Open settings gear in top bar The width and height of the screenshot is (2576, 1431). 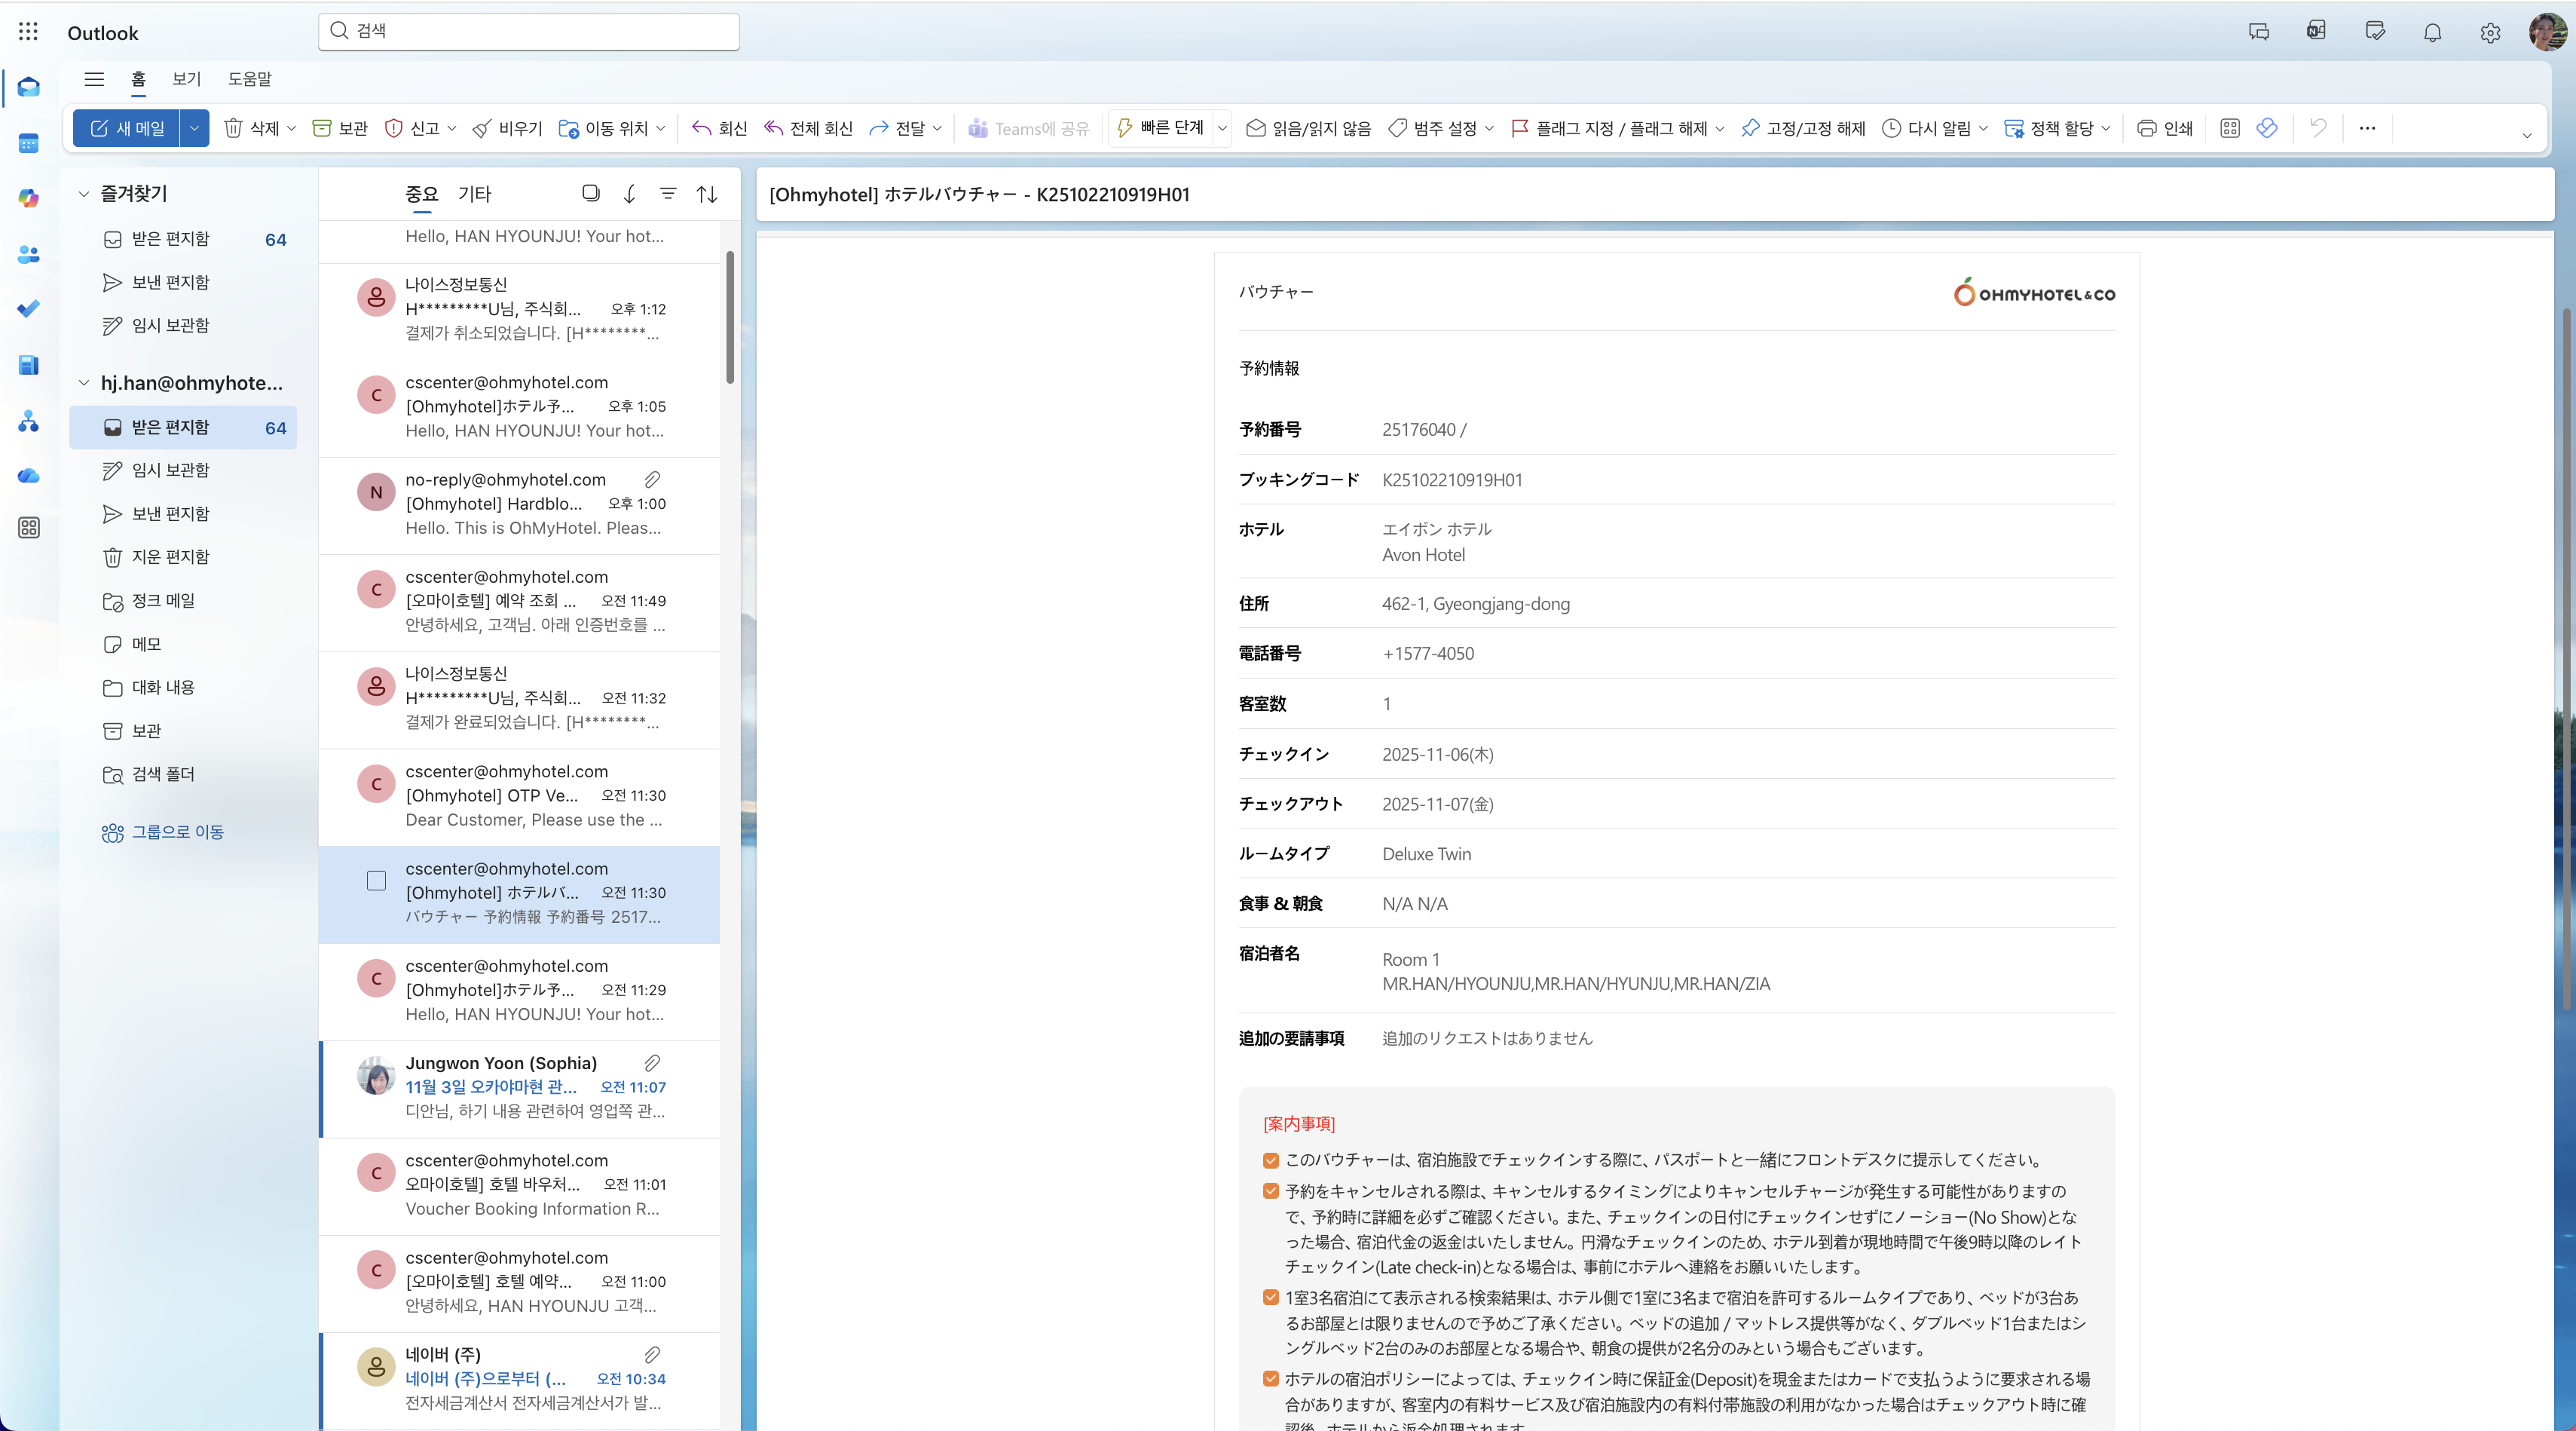[x=2490, y=32]
